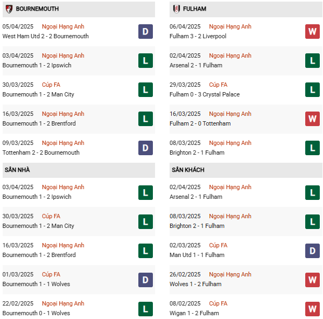Click the Fulham club crest icon
Image resolution: width=323 pixels, height=319 pixels.
176,9
